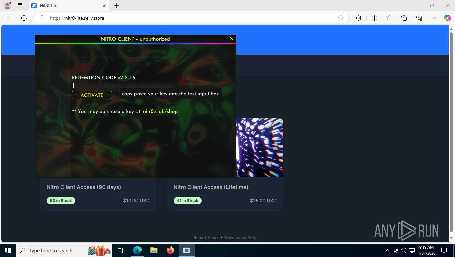This screenshot has width=455, height=257.
Task: Open the Windows Start menu
Action: click(8, 250)
